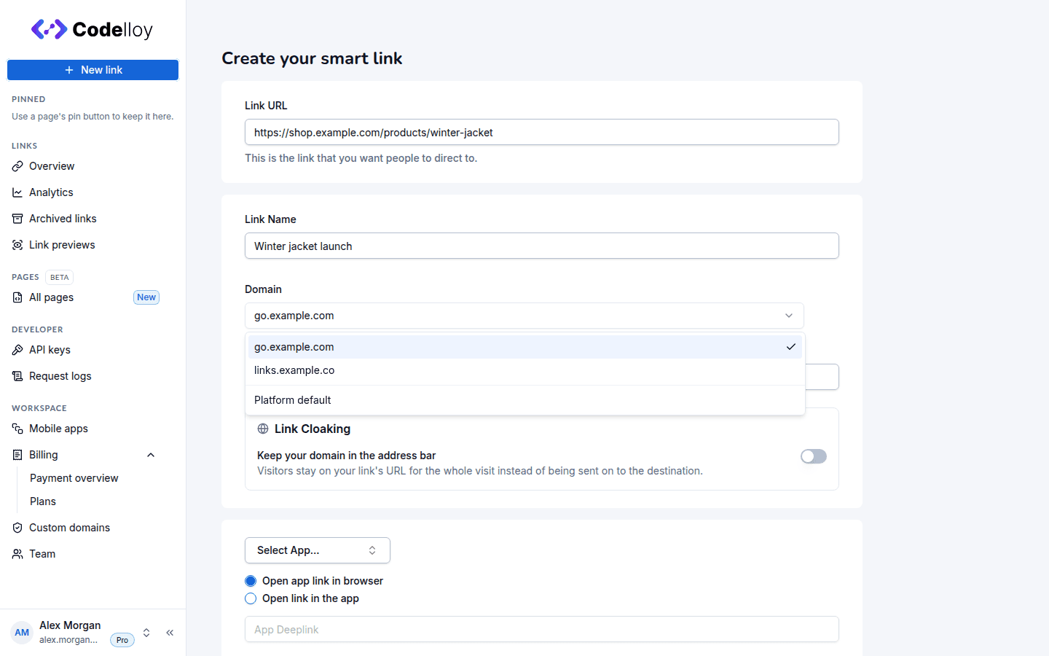Select Open link in the app radio
Viewport: 1049px width, 656px height.
tap(251, 598)
